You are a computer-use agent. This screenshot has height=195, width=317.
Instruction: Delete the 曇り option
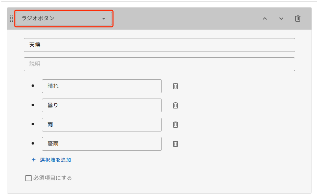point(176,105)
